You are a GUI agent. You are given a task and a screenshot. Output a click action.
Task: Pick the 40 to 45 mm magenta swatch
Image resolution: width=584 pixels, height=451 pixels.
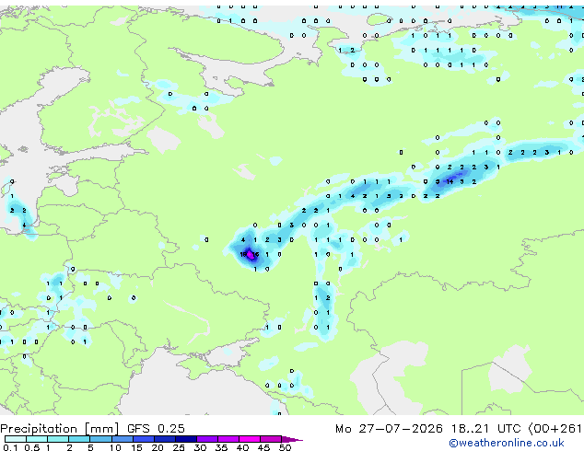click(250, 439)
